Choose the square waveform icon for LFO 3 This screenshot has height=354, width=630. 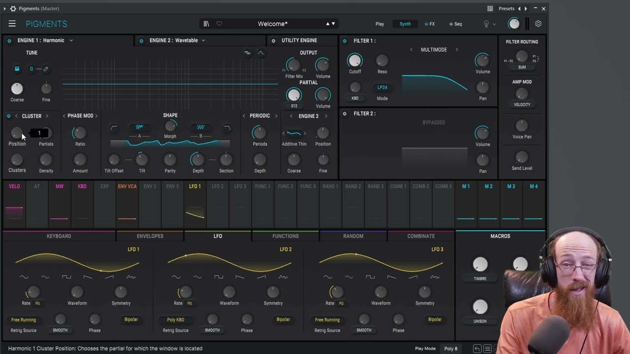coord(370,277)
